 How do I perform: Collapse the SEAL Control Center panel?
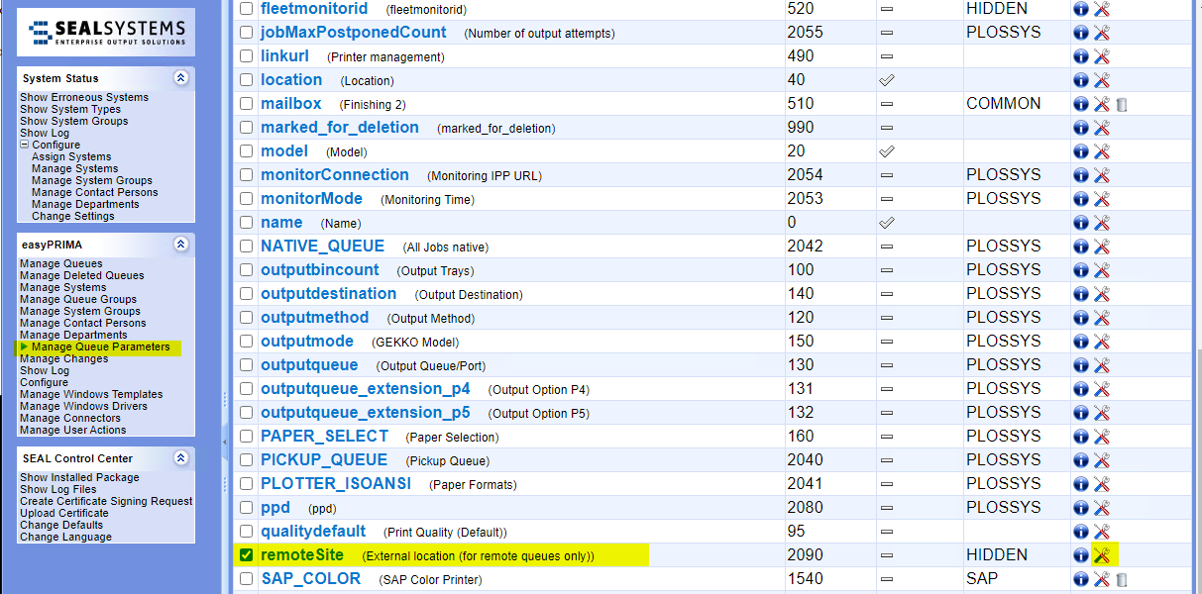click(180, 457)
